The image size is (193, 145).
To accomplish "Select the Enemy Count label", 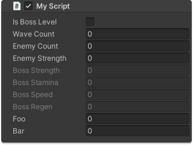I will [35, 46].
